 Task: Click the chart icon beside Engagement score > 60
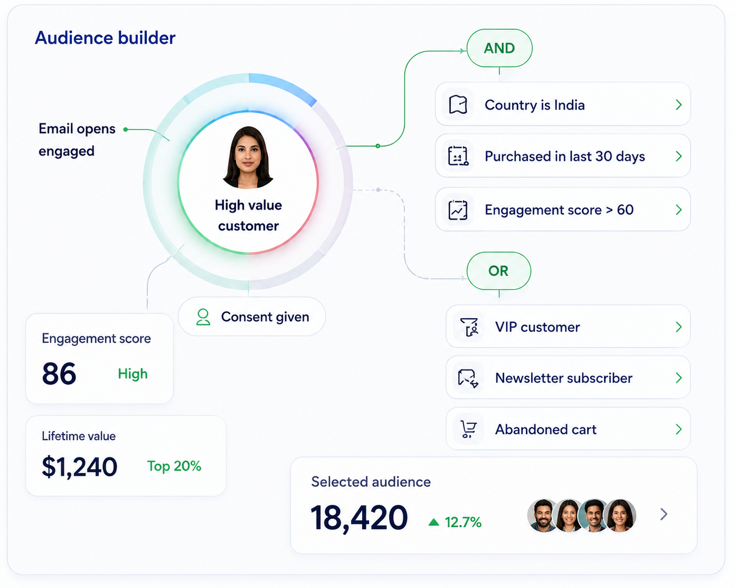coord(458,210)
